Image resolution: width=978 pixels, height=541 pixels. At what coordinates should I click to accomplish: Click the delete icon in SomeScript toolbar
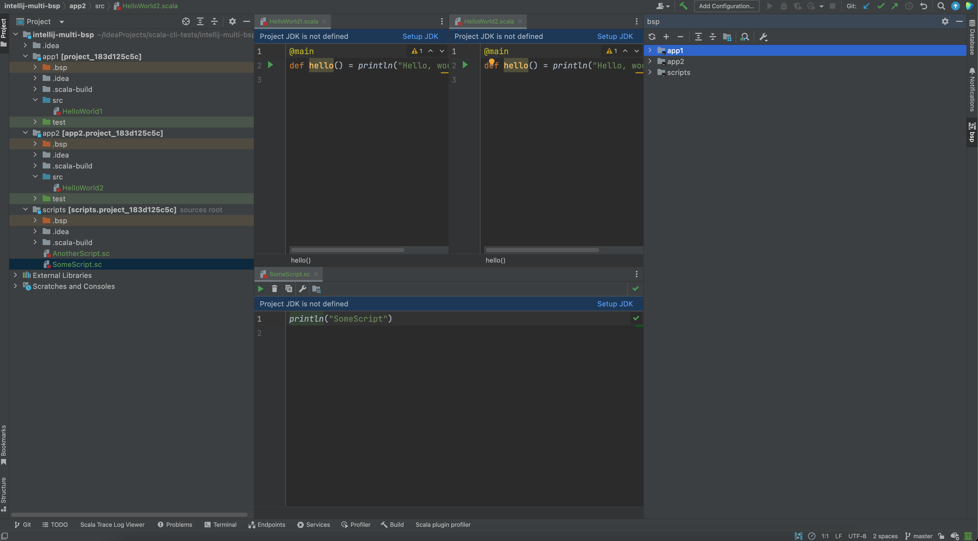click(274, 289)
